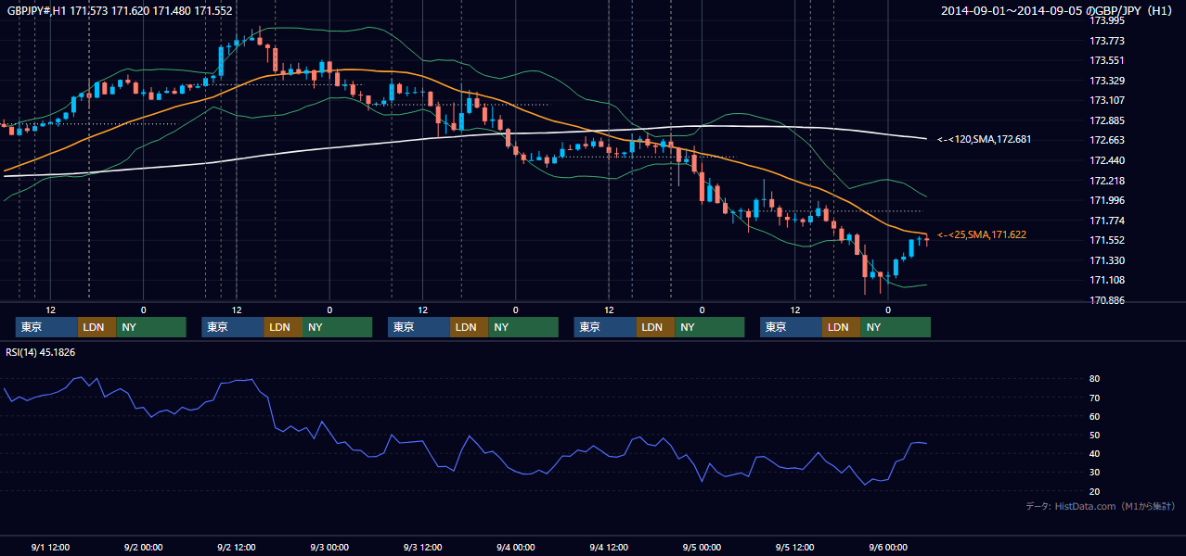Click price axis value 173.329
This screenshot has height=556, width=1186.
1107,81
